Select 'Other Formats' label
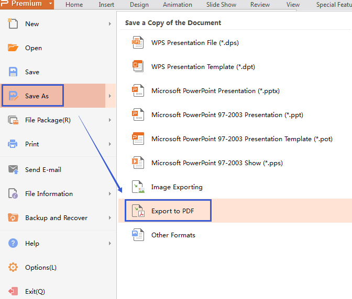The height and width of the screenshot is (299, 352). pyautogui.click(x=173, y=235)
